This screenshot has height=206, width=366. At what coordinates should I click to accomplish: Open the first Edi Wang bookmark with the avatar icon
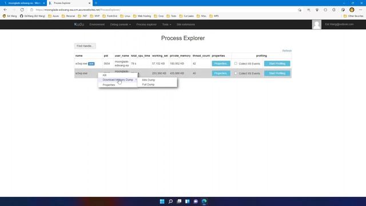click(x=10, y=16)
